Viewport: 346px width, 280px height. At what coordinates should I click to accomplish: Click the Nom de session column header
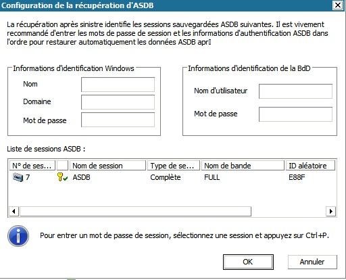click(x=108, y=166)
